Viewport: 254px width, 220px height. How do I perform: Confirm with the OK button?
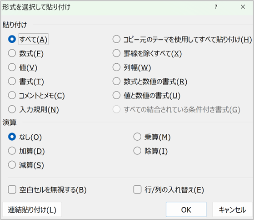(x=186, y=210)
